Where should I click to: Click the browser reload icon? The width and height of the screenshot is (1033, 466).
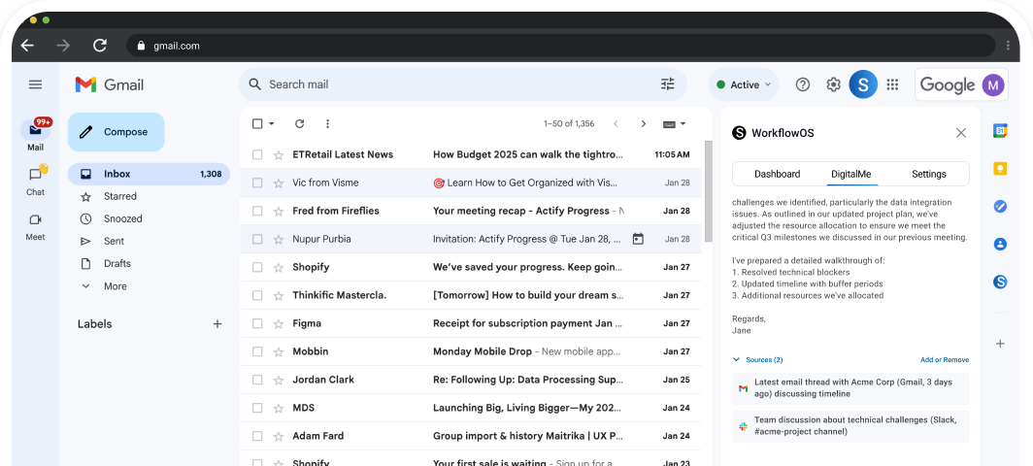point(100,46)
